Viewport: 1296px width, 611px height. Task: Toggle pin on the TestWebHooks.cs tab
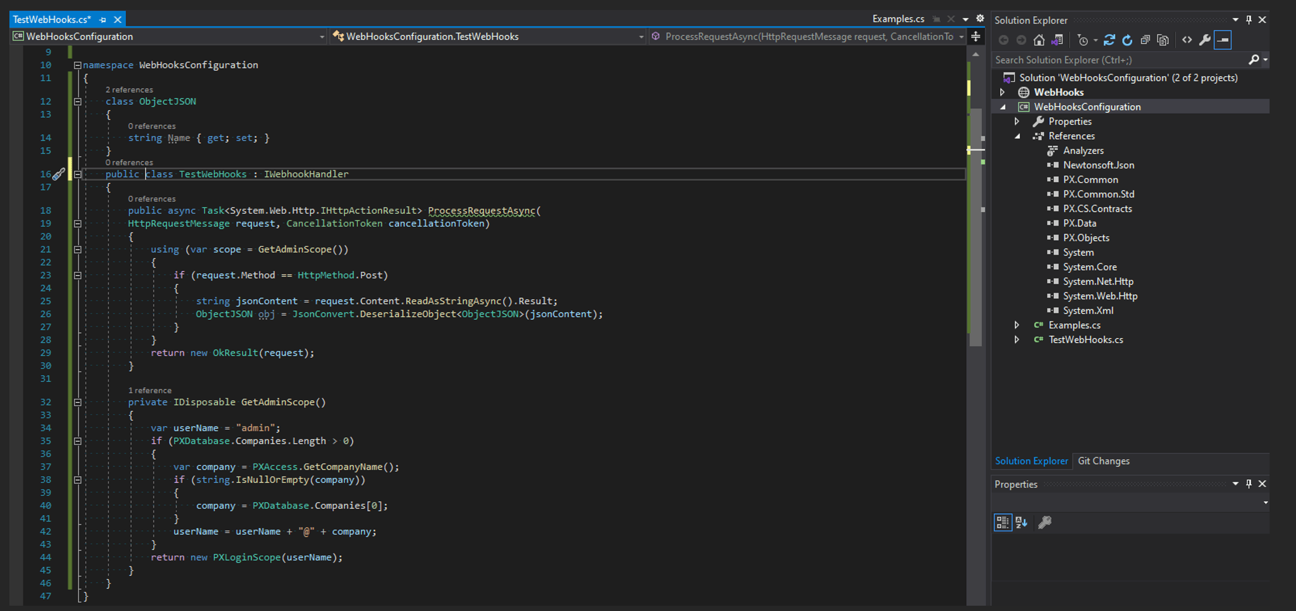(103, 19)
